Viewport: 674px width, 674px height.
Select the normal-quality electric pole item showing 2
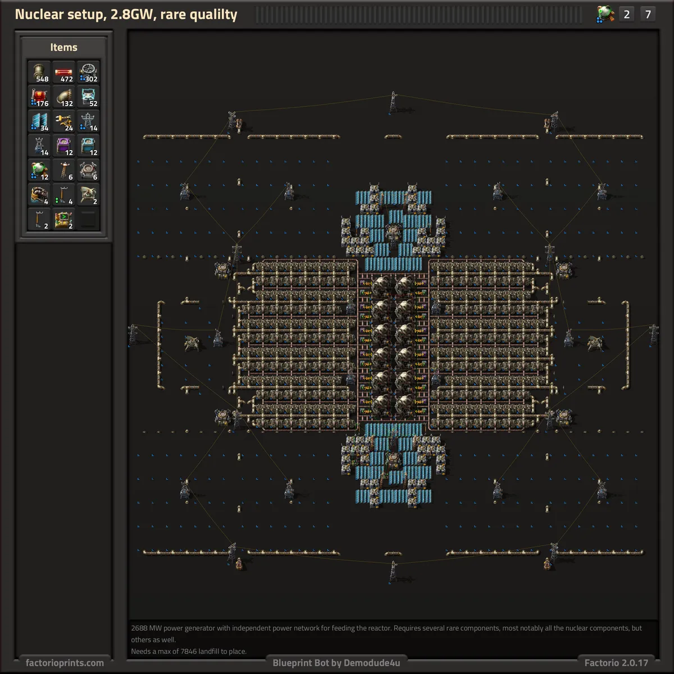click(39, 219)
